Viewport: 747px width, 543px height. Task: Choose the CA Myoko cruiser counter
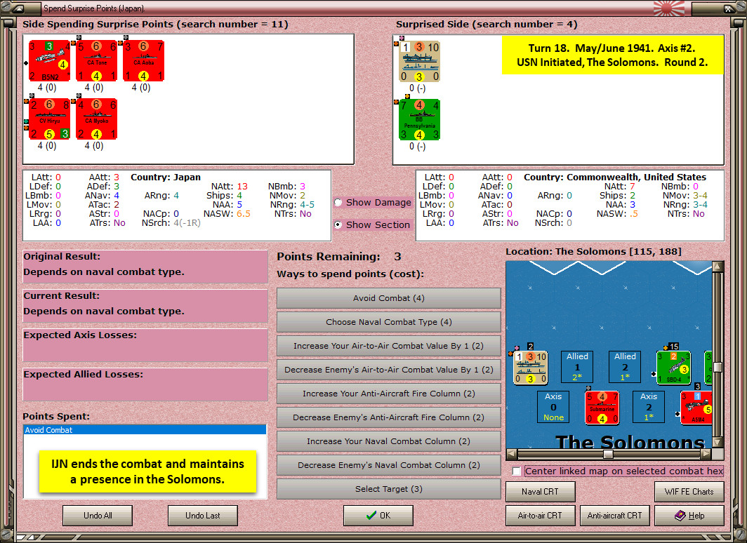97,119
